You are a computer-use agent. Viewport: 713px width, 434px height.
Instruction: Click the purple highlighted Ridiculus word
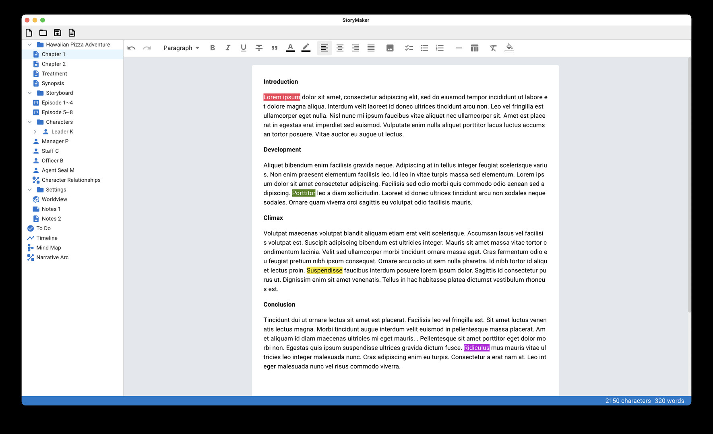coord(477,348)
